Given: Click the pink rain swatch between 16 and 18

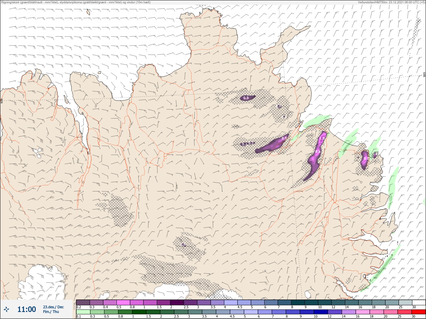Looking at the screenshot, I should pos(363,312).
